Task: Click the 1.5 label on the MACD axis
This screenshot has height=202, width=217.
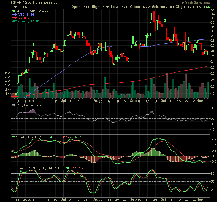Action: pos(214,140)
